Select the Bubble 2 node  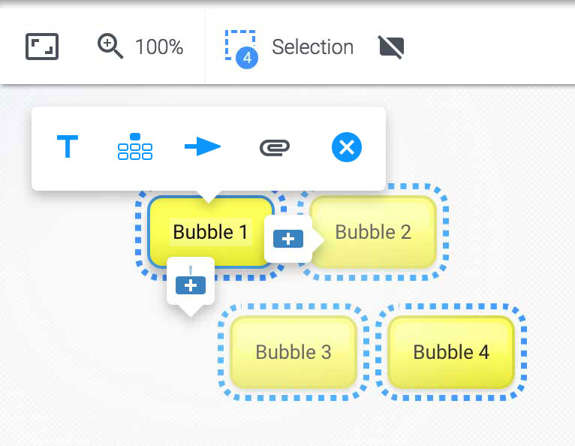pos(373,232)
